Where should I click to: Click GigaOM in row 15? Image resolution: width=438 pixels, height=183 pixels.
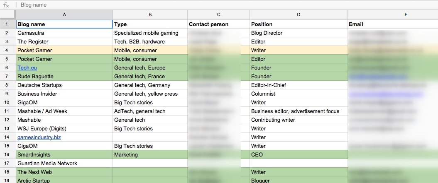[x=64, y=146]
